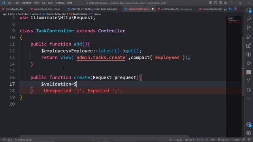Click unsaved dot on TaskController.php tab
Viewport: 253px width, 142px height.
coord(153,9)
